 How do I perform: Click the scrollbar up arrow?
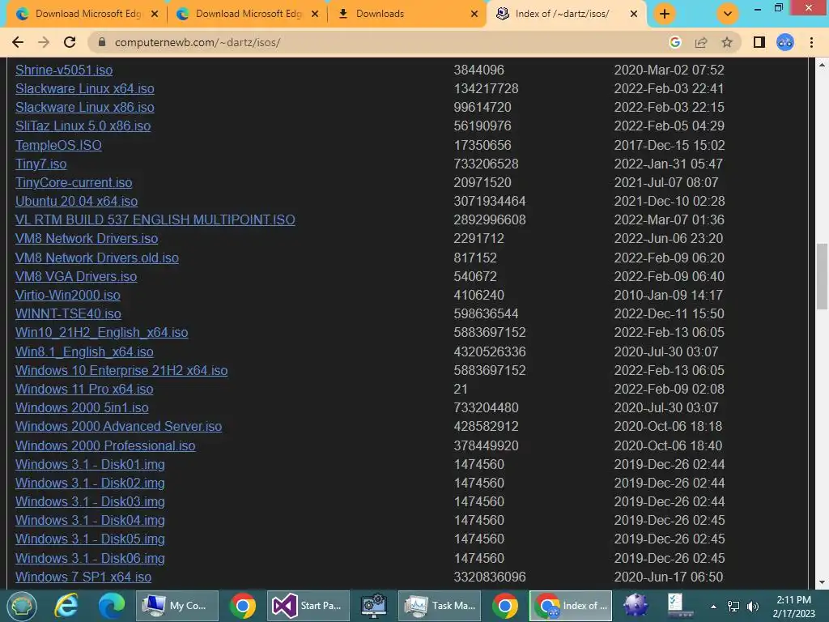[x=822, y=65]
